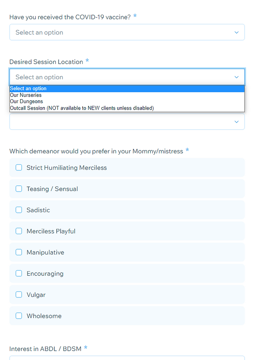Click the Encouraging option row
Viewport: 255px width, 360px height.
pyautogui.click(x=127, y=274)
